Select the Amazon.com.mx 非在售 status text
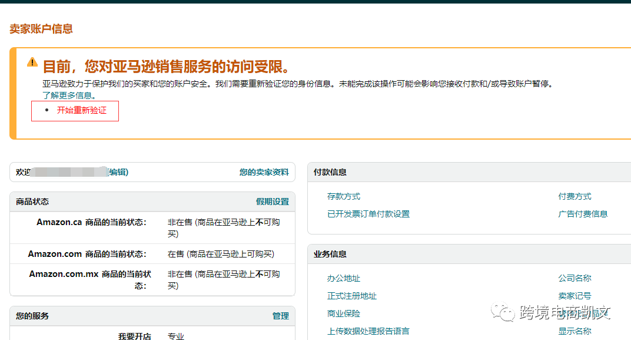This screenshot has width=631, height=340. 224,279
